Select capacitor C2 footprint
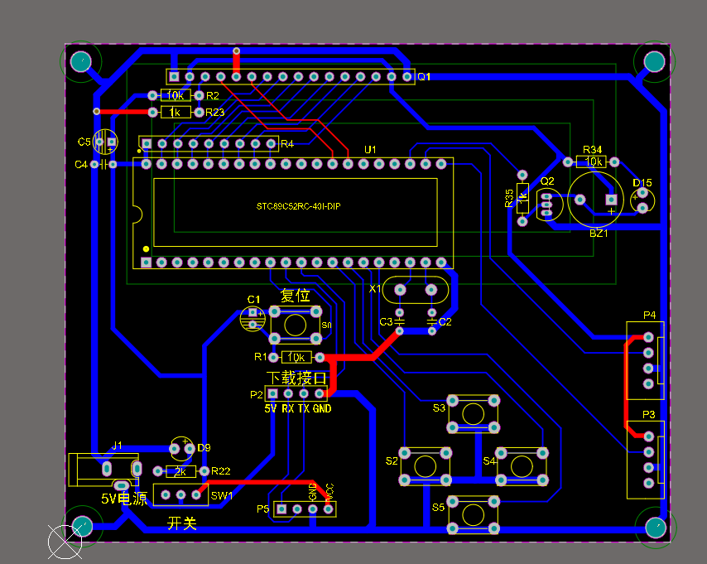The width and height of the screenshot is (707, 564). [x=432, y=321]
